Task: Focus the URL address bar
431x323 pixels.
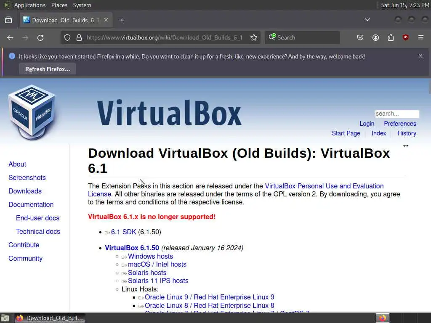Action: click(164, 37)
